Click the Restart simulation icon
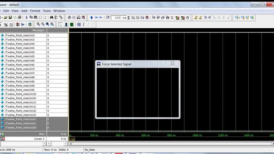Viewport: 274px width, 154px height. pyautogui.click(x=107, y=18)
